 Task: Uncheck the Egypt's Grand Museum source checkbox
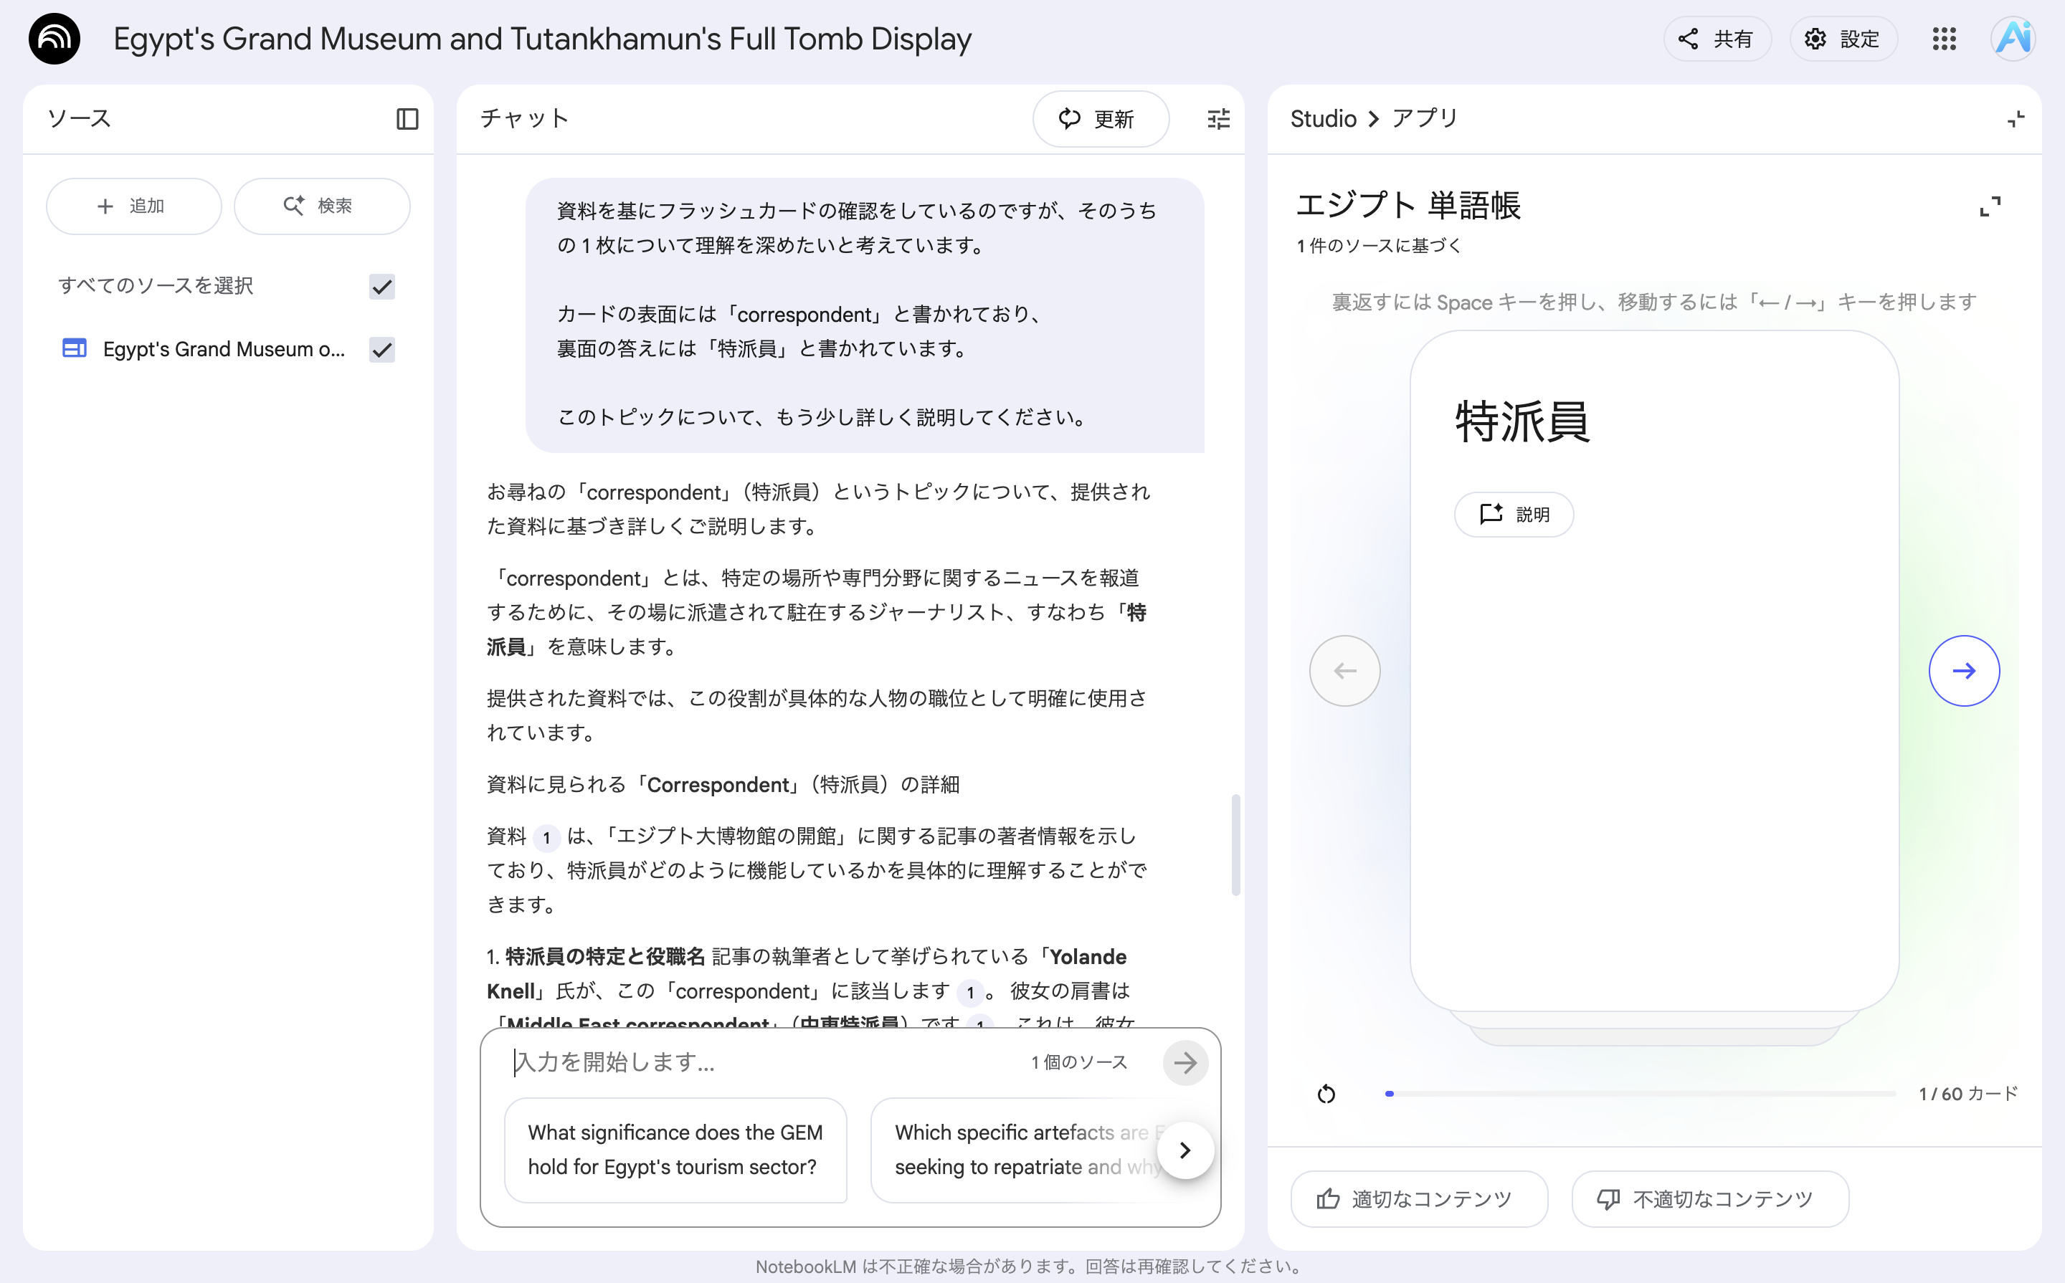tap(382, 349)
